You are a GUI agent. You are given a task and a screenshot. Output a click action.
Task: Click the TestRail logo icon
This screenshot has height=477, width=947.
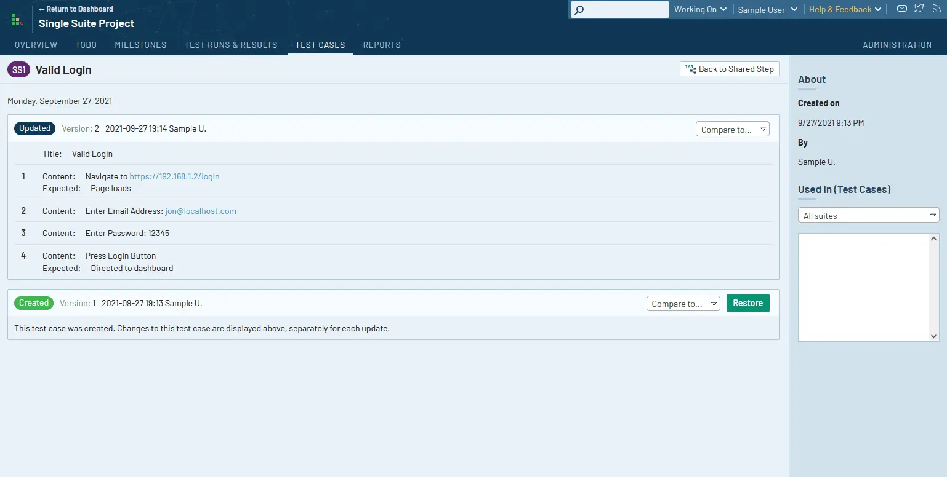click(17, 20)
